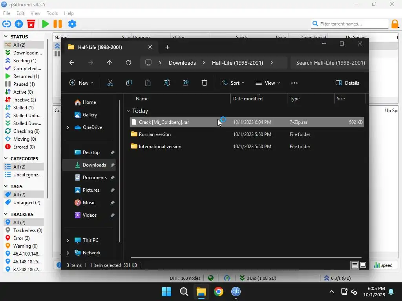Select Untagged (2) filter

click(24, 203)
